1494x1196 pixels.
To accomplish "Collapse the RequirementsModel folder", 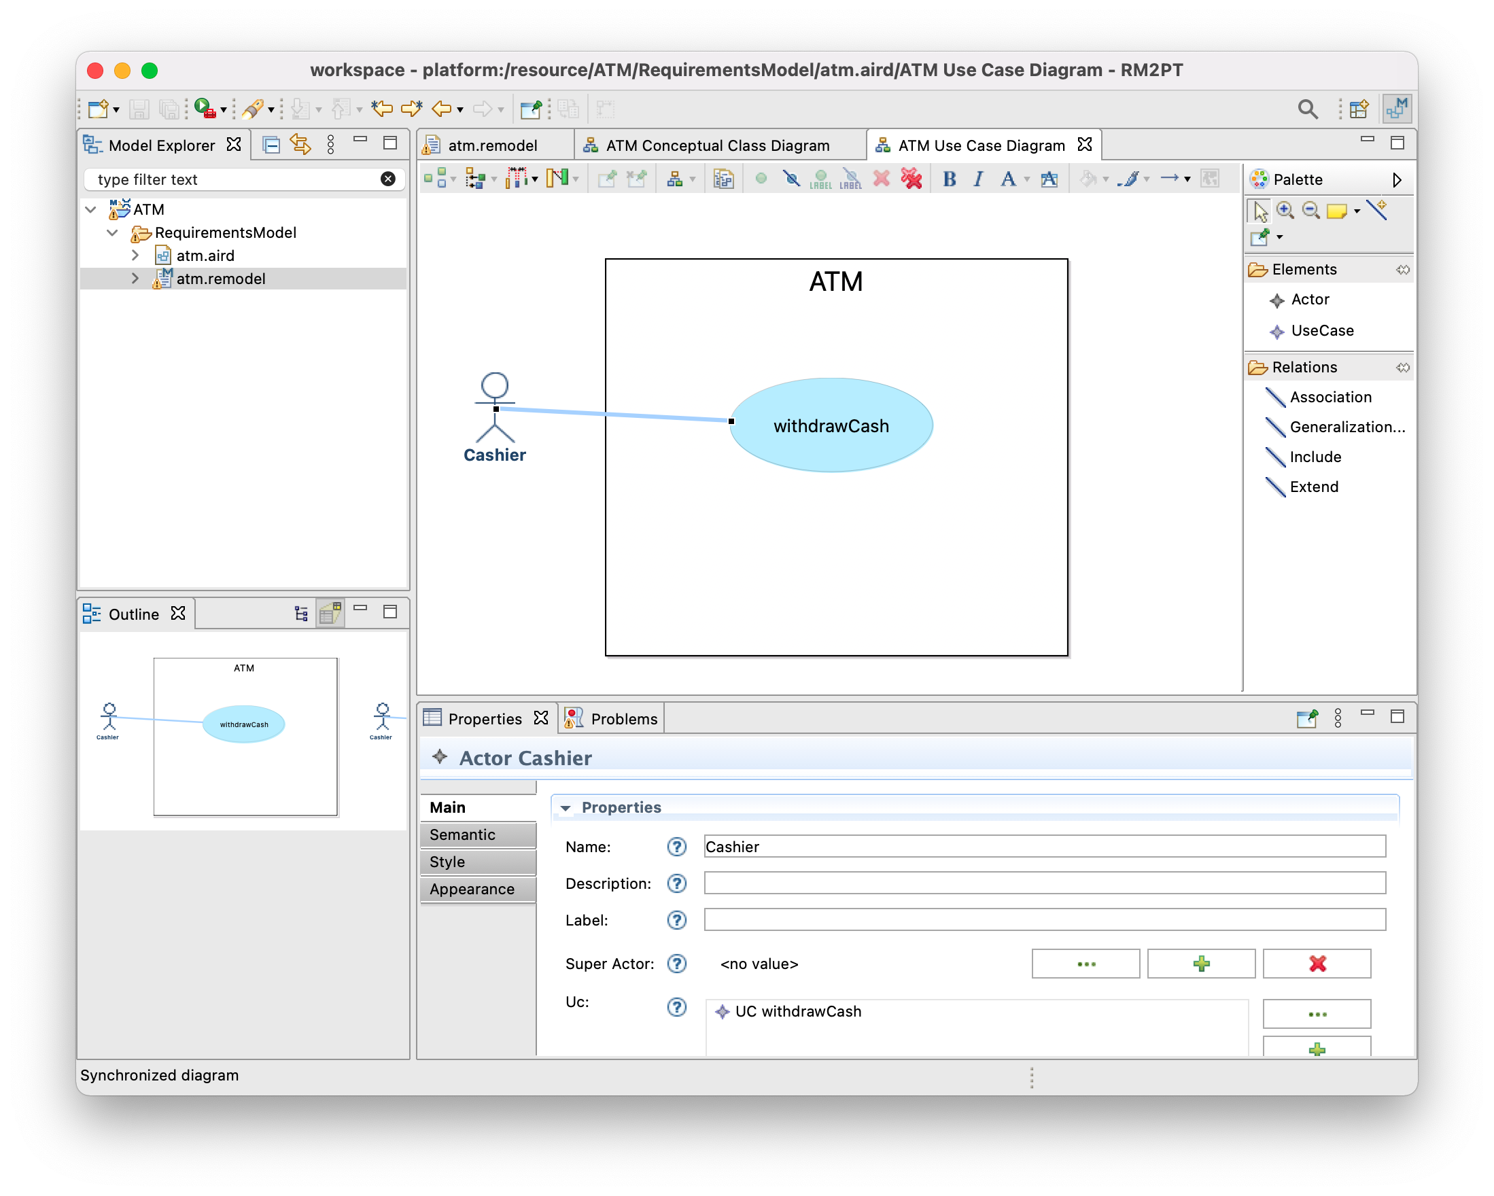I will (x=112, y=233).
